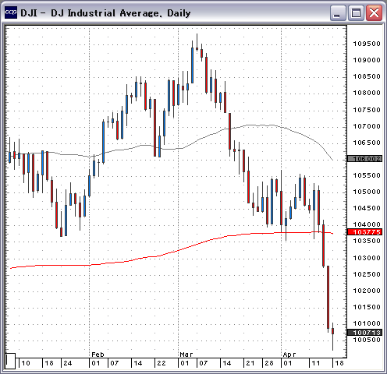Close the DJI chart window

pos(374,12)
